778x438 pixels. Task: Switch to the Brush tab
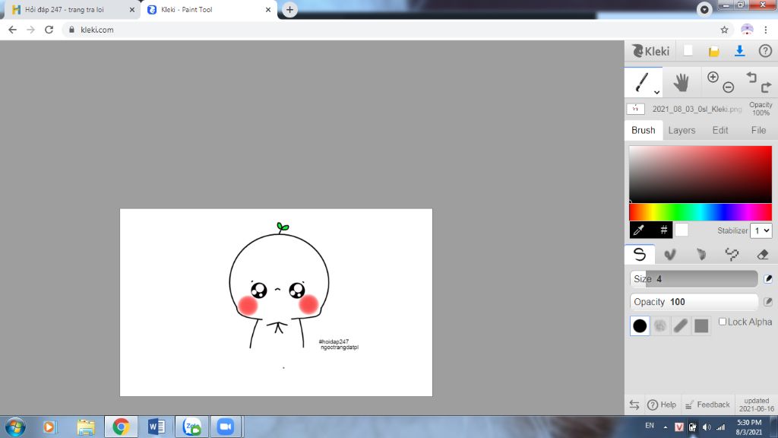(644, 130)
